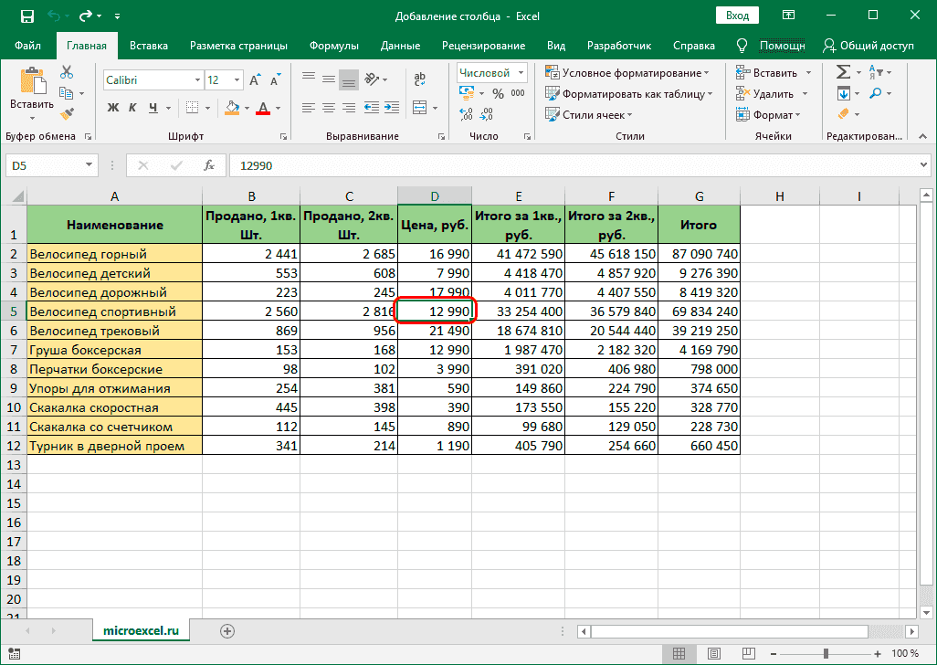Open the font name dropdown showing Calibri
The width and height of the screenshot is (937, 665).
(x=151, y=79)
